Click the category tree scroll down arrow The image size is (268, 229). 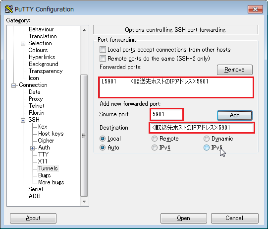[84, 201]
